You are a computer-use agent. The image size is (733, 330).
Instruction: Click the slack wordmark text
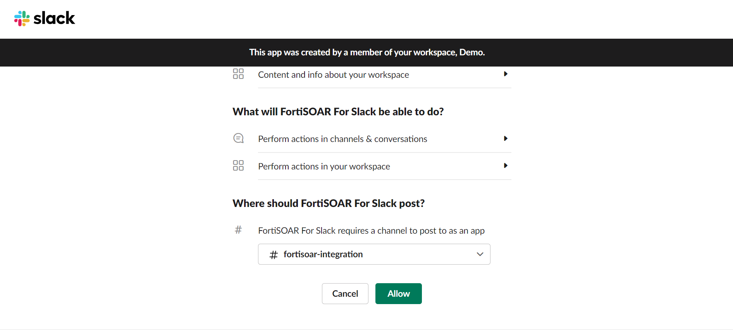(x=54, y=18)
